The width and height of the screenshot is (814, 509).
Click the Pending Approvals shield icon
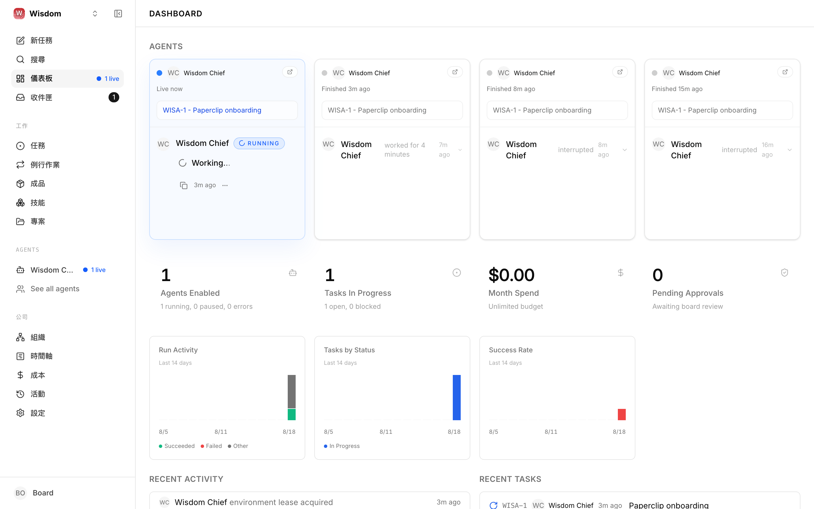784,273
